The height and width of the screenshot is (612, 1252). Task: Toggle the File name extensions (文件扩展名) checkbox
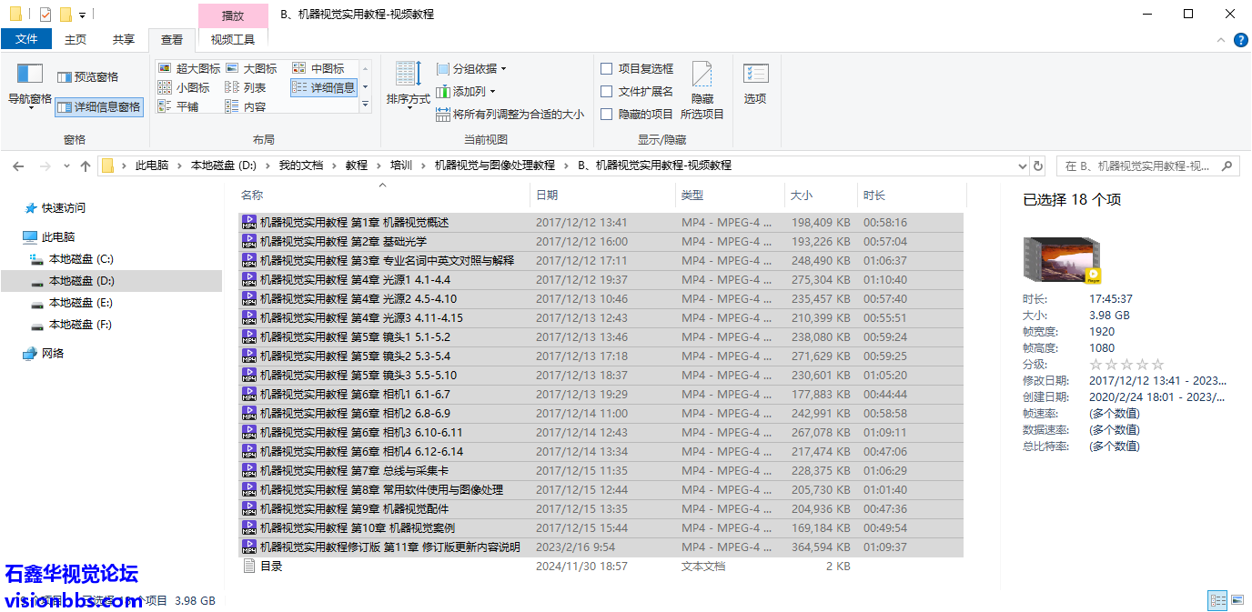click(607, 91)
